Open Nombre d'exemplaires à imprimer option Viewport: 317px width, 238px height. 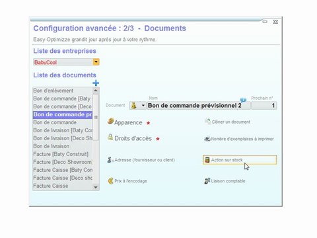click(242, 139)
